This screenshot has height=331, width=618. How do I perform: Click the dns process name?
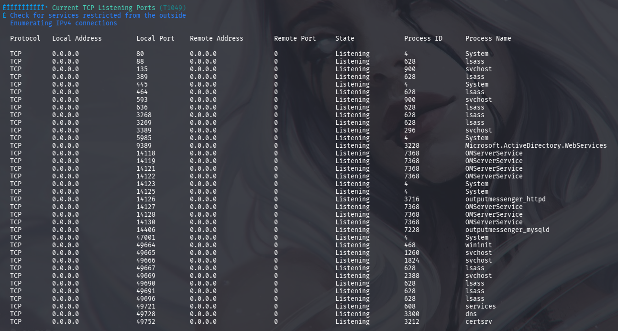[471, 314]
